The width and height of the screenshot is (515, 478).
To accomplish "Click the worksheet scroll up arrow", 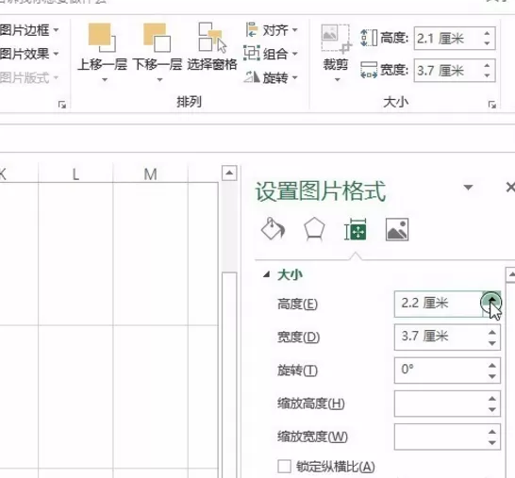I will click(229, 173).
